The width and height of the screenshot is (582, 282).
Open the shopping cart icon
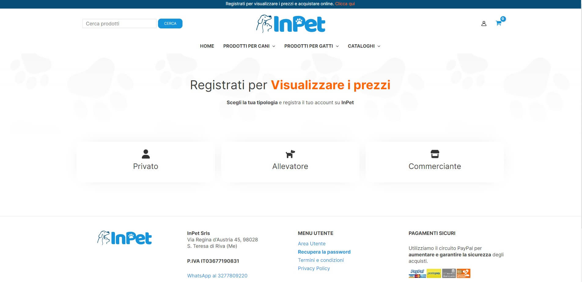tap(498, 23)
